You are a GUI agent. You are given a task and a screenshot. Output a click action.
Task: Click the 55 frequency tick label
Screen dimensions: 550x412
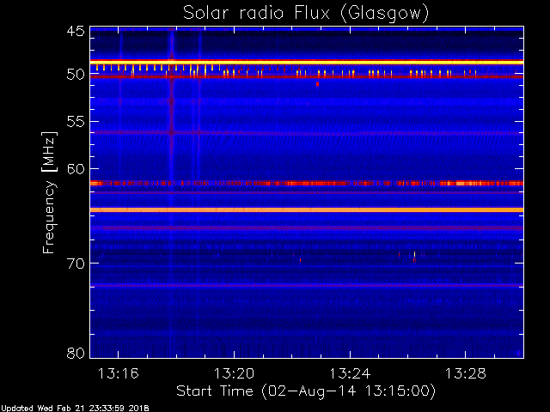[76, 122]
